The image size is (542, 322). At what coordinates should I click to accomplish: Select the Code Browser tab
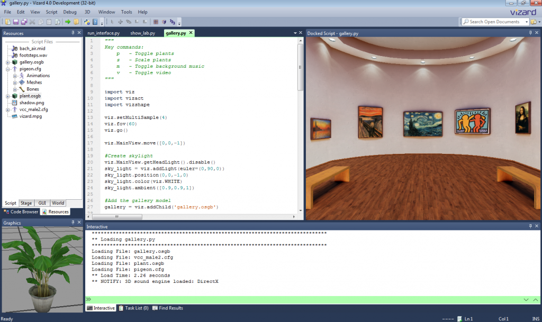click(x=22, y=211)
